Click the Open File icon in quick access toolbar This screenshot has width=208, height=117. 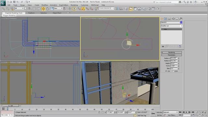coord(11,2)
